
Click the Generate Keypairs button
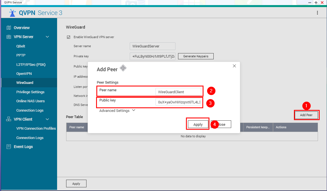[x=196, y=56]
